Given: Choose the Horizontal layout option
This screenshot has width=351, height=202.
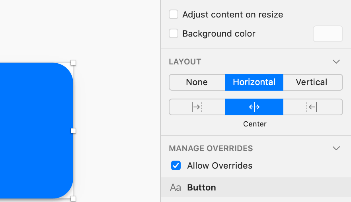Looking at the screenshot, I should click(254, 82).
